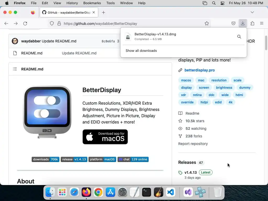Viewport: 268px width, 201px height.
Task: Open the Tools menu
Action: (110, 3)
